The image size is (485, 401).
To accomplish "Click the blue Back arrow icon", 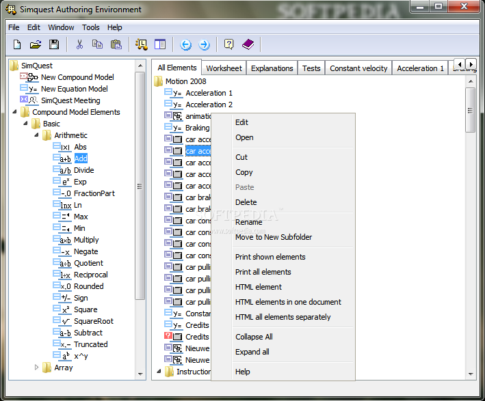I will [185, 45].
